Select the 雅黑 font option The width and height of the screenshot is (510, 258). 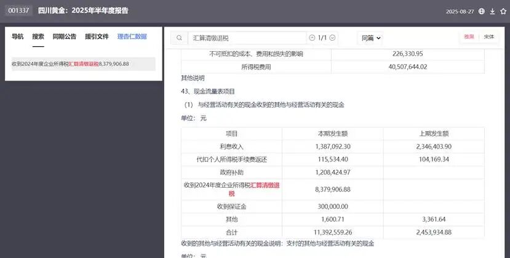coord(469,37)
